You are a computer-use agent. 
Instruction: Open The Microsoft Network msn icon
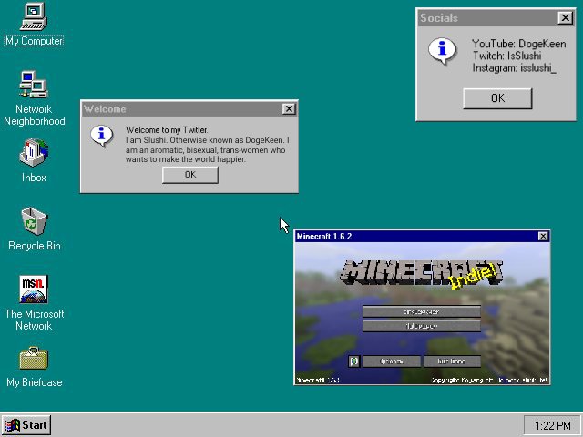34,290
